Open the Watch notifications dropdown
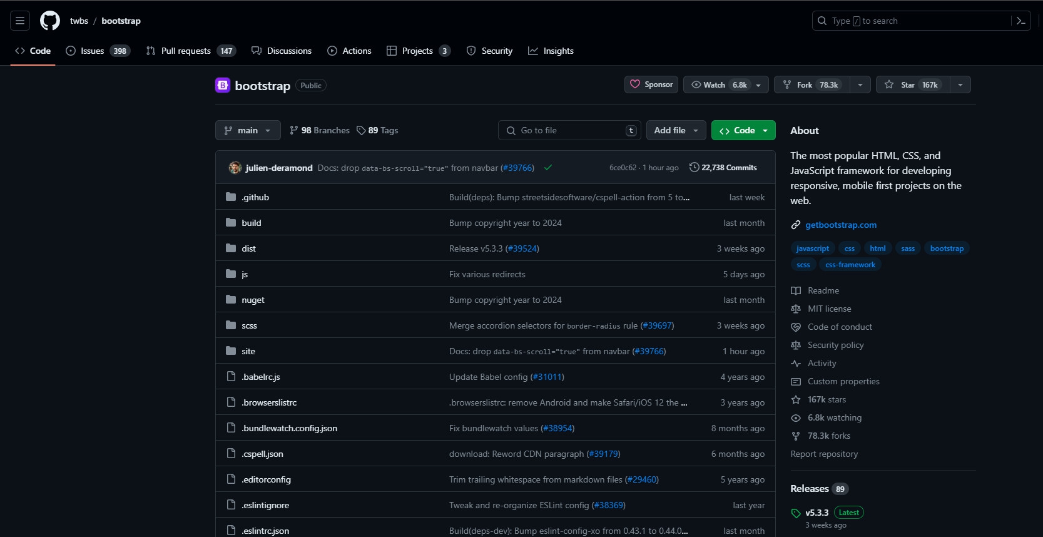Image resolution: width=1043 pixels, height=537 pixels. (726, 84)
